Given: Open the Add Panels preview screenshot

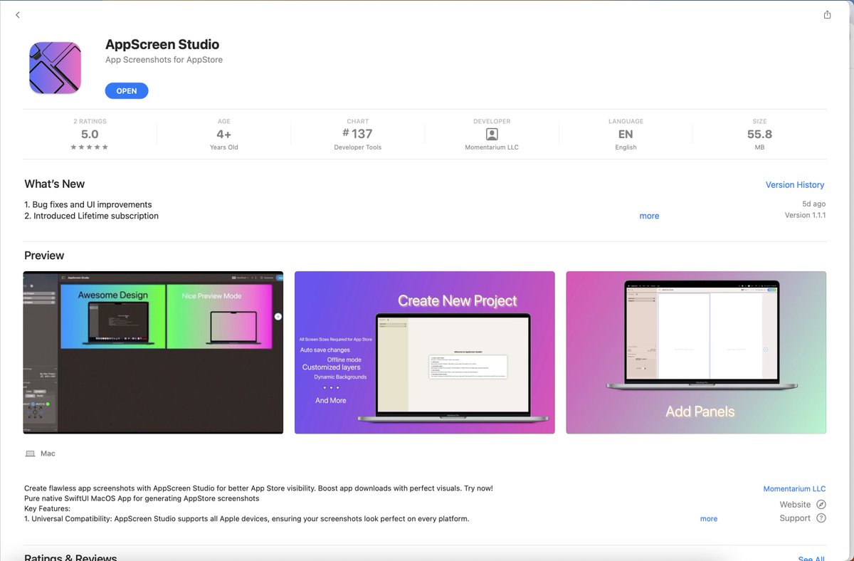Looking at the screenshot, I should 696,352.
